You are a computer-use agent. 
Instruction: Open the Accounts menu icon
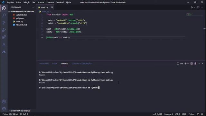tap(4, 101)
